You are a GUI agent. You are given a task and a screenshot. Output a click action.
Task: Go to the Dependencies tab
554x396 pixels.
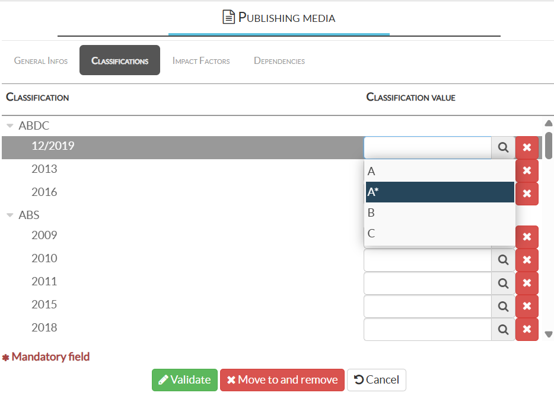tap(279, 61)
